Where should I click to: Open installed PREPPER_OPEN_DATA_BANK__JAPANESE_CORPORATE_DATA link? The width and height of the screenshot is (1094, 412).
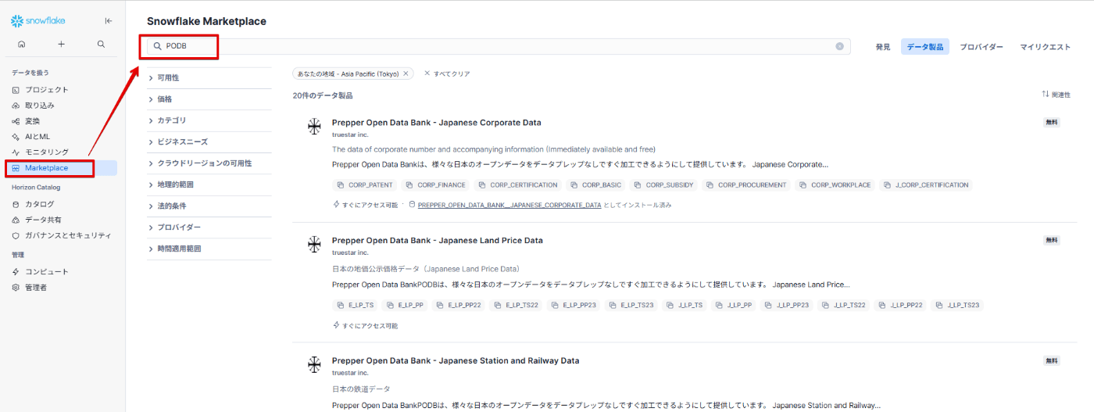pyautogui.click(x=509, y=205)
